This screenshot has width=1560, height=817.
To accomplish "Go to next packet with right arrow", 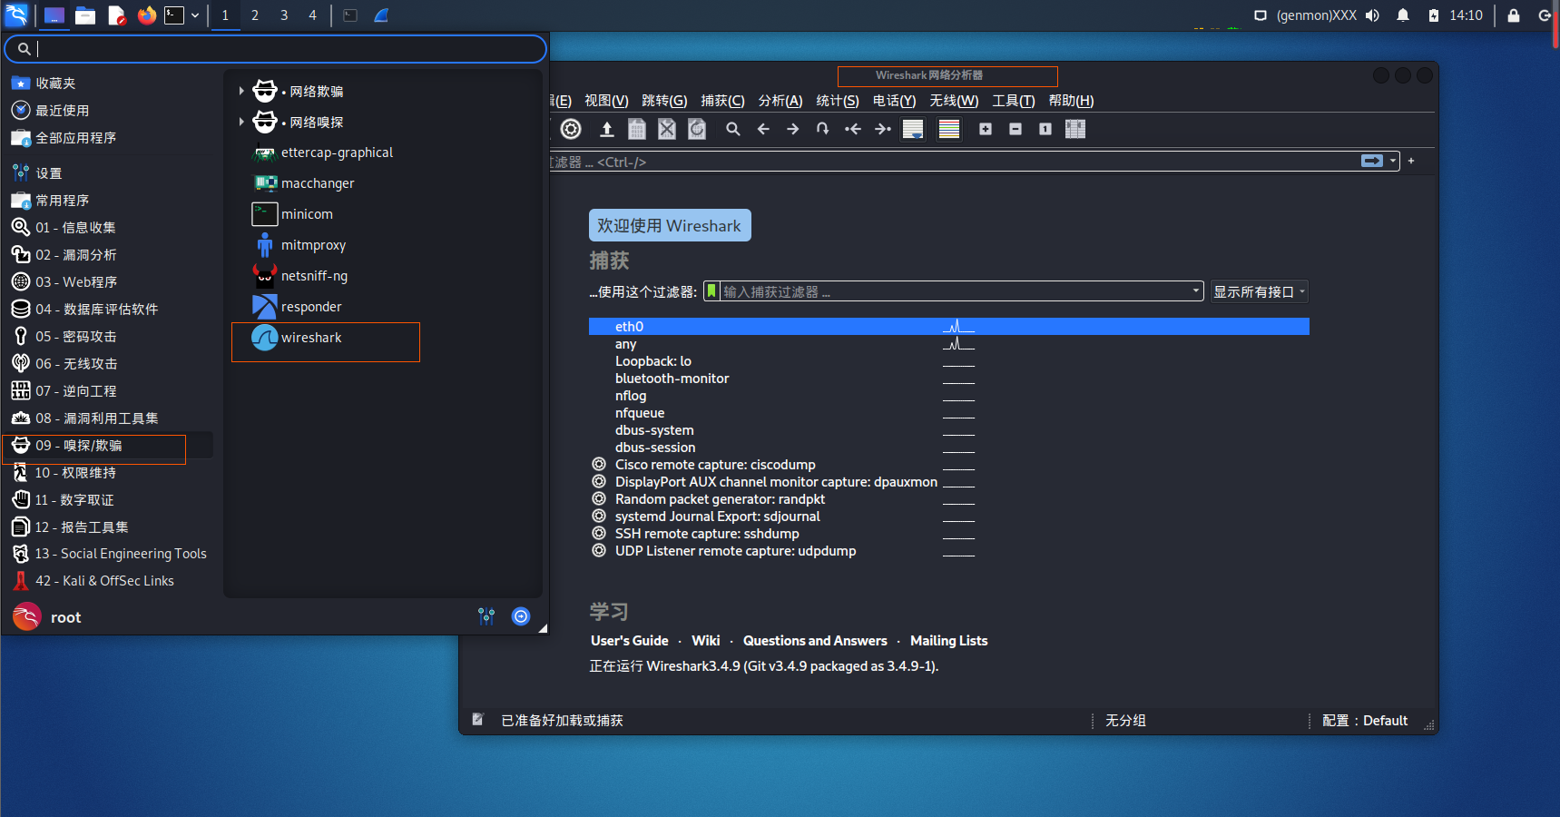I will (793, 129).
